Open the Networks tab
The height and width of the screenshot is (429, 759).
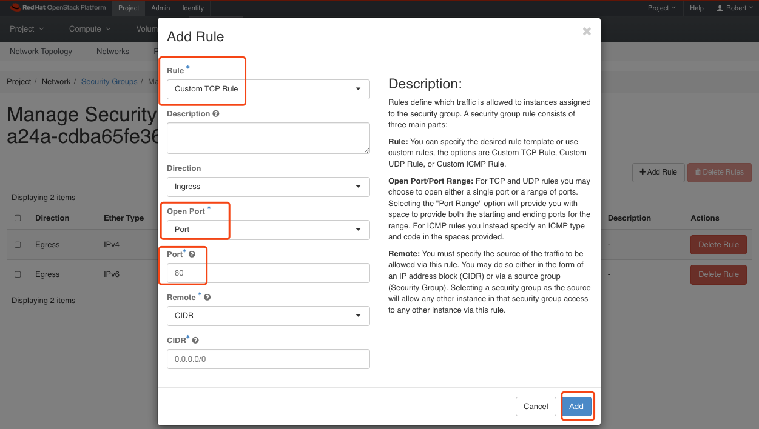112,52
